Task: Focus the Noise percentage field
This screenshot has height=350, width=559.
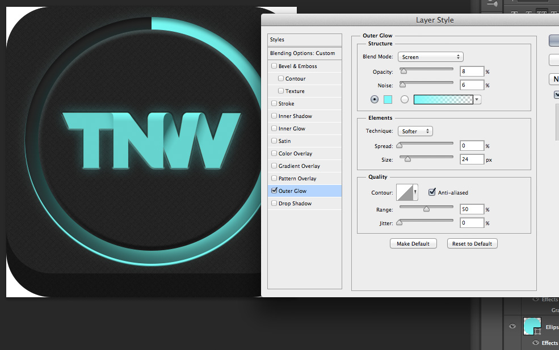Action: pos(472,85)
